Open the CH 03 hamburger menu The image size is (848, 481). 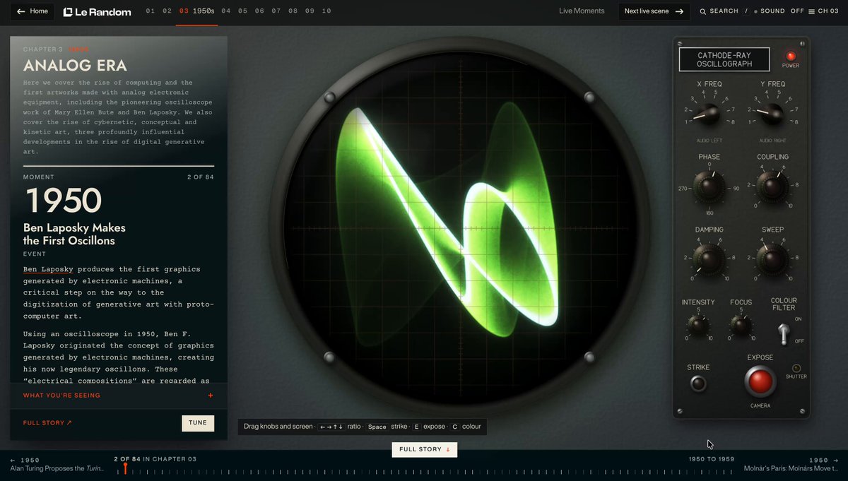[823, 11]
